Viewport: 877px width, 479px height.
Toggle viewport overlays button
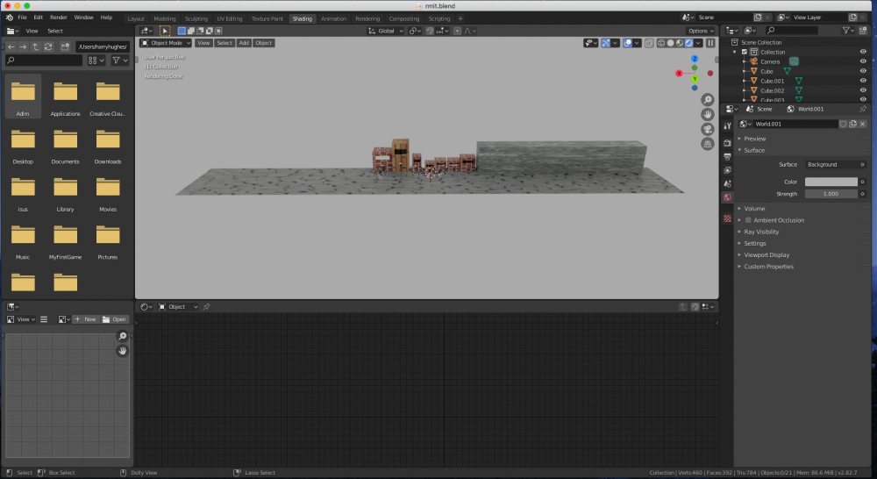628,43
